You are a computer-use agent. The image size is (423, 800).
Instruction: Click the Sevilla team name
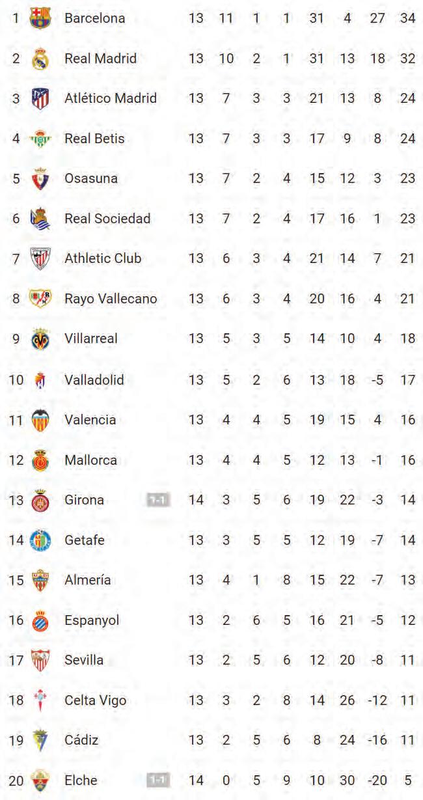pyautogui.click(x=84, y=660)
